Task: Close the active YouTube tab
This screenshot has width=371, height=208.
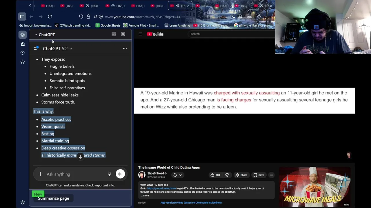Action: pos(188,6)
